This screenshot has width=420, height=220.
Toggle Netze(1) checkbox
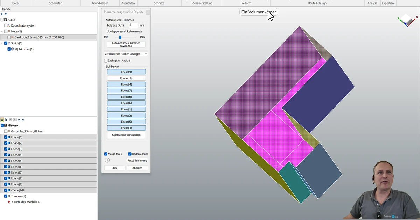6,31
